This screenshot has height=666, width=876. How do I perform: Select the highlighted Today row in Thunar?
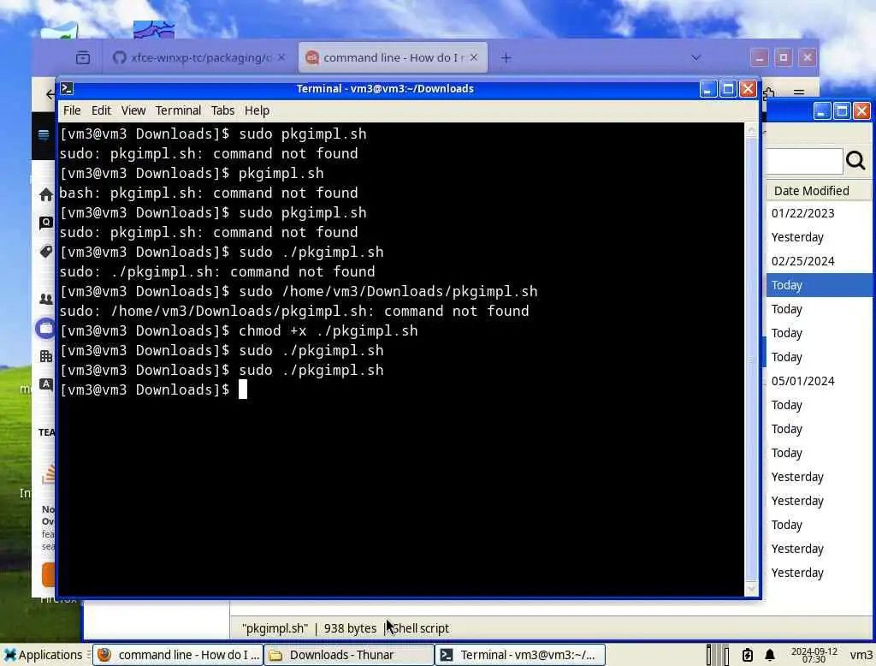click(x=819, y=285)
